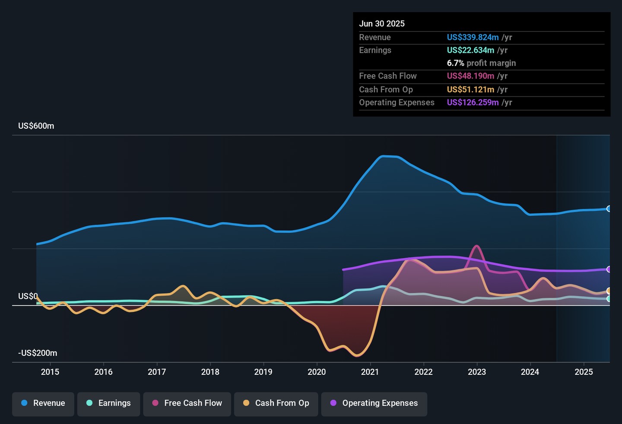This screenshot has height=424, width=622.
Task: Click the US$48.190m free cash flow value
Action: click(x=470, y=76)
